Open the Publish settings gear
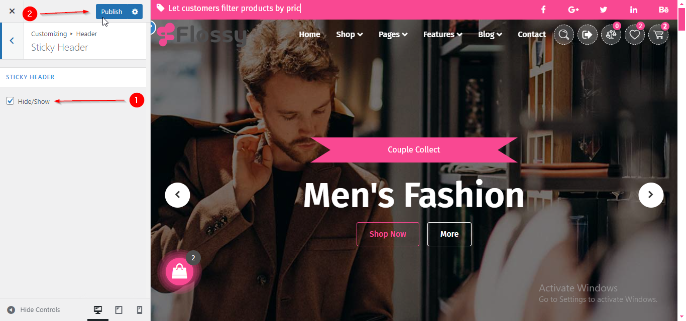The image size is (686, 321). [135, 12]
